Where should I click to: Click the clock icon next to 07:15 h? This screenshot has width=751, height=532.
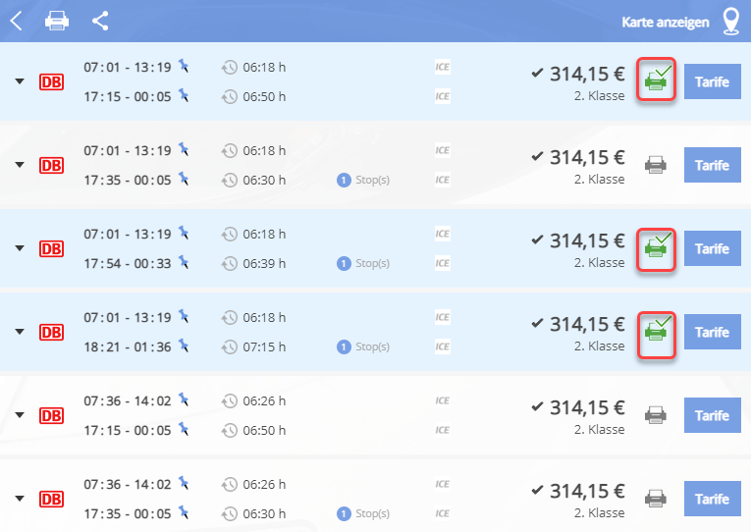(x=230, y=346)
